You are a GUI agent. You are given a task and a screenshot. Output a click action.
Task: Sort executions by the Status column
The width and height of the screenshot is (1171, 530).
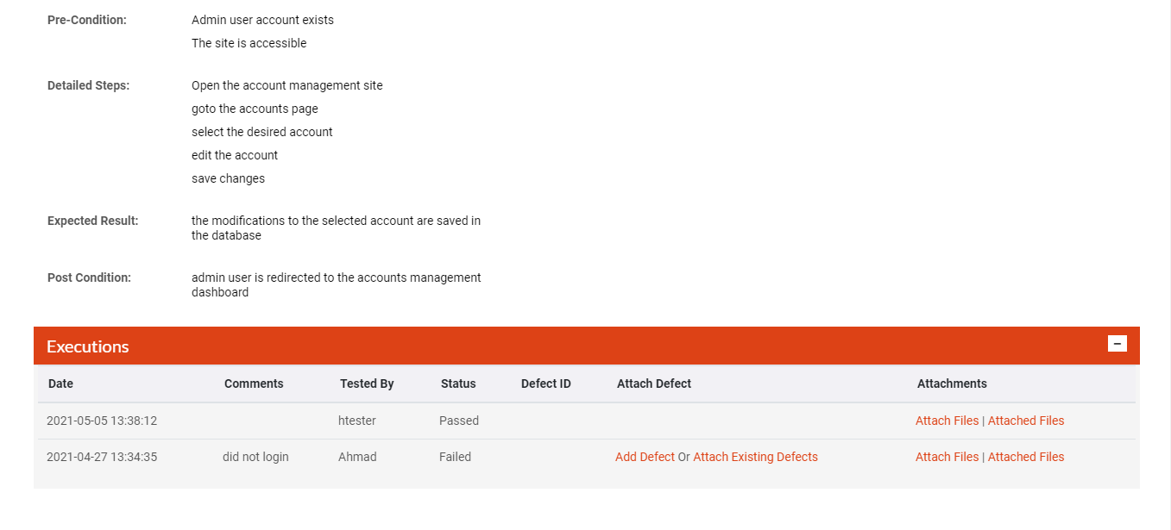458,383
